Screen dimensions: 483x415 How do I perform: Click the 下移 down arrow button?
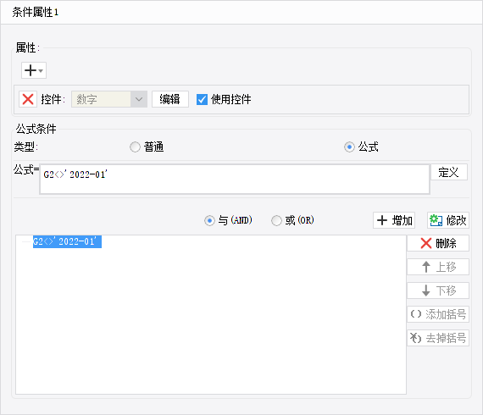pyautogui.click(x=438, y=290)
